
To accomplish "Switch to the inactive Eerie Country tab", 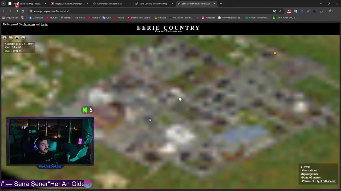I will point(154,4).
